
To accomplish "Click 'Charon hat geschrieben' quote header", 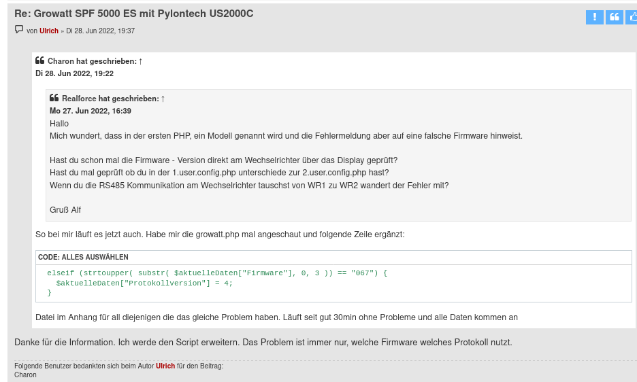I will click(92, 61).
